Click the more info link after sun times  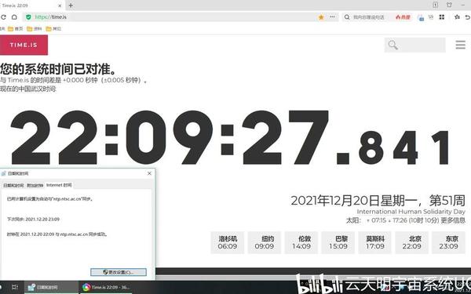[453, 220]
